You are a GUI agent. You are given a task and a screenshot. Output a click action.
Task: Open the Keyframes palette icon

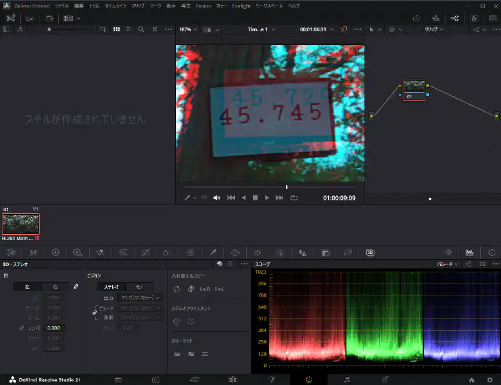click(x=448, y=253)
